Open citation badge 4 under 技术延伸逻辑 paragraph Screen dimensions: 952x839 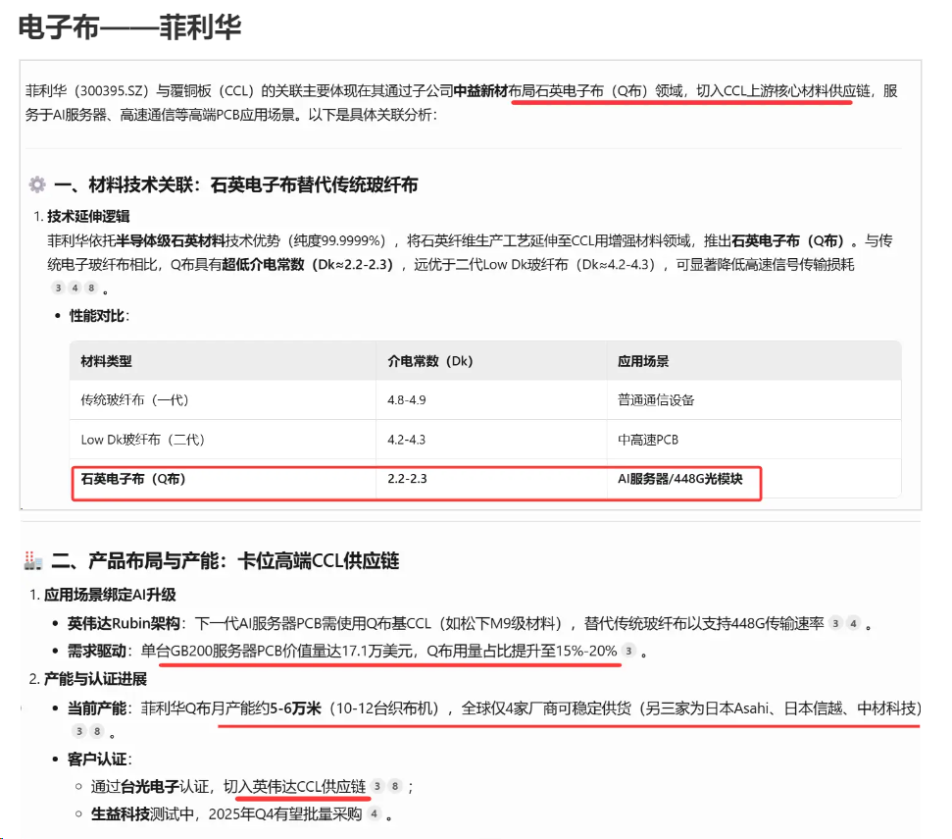coord(75,288)
